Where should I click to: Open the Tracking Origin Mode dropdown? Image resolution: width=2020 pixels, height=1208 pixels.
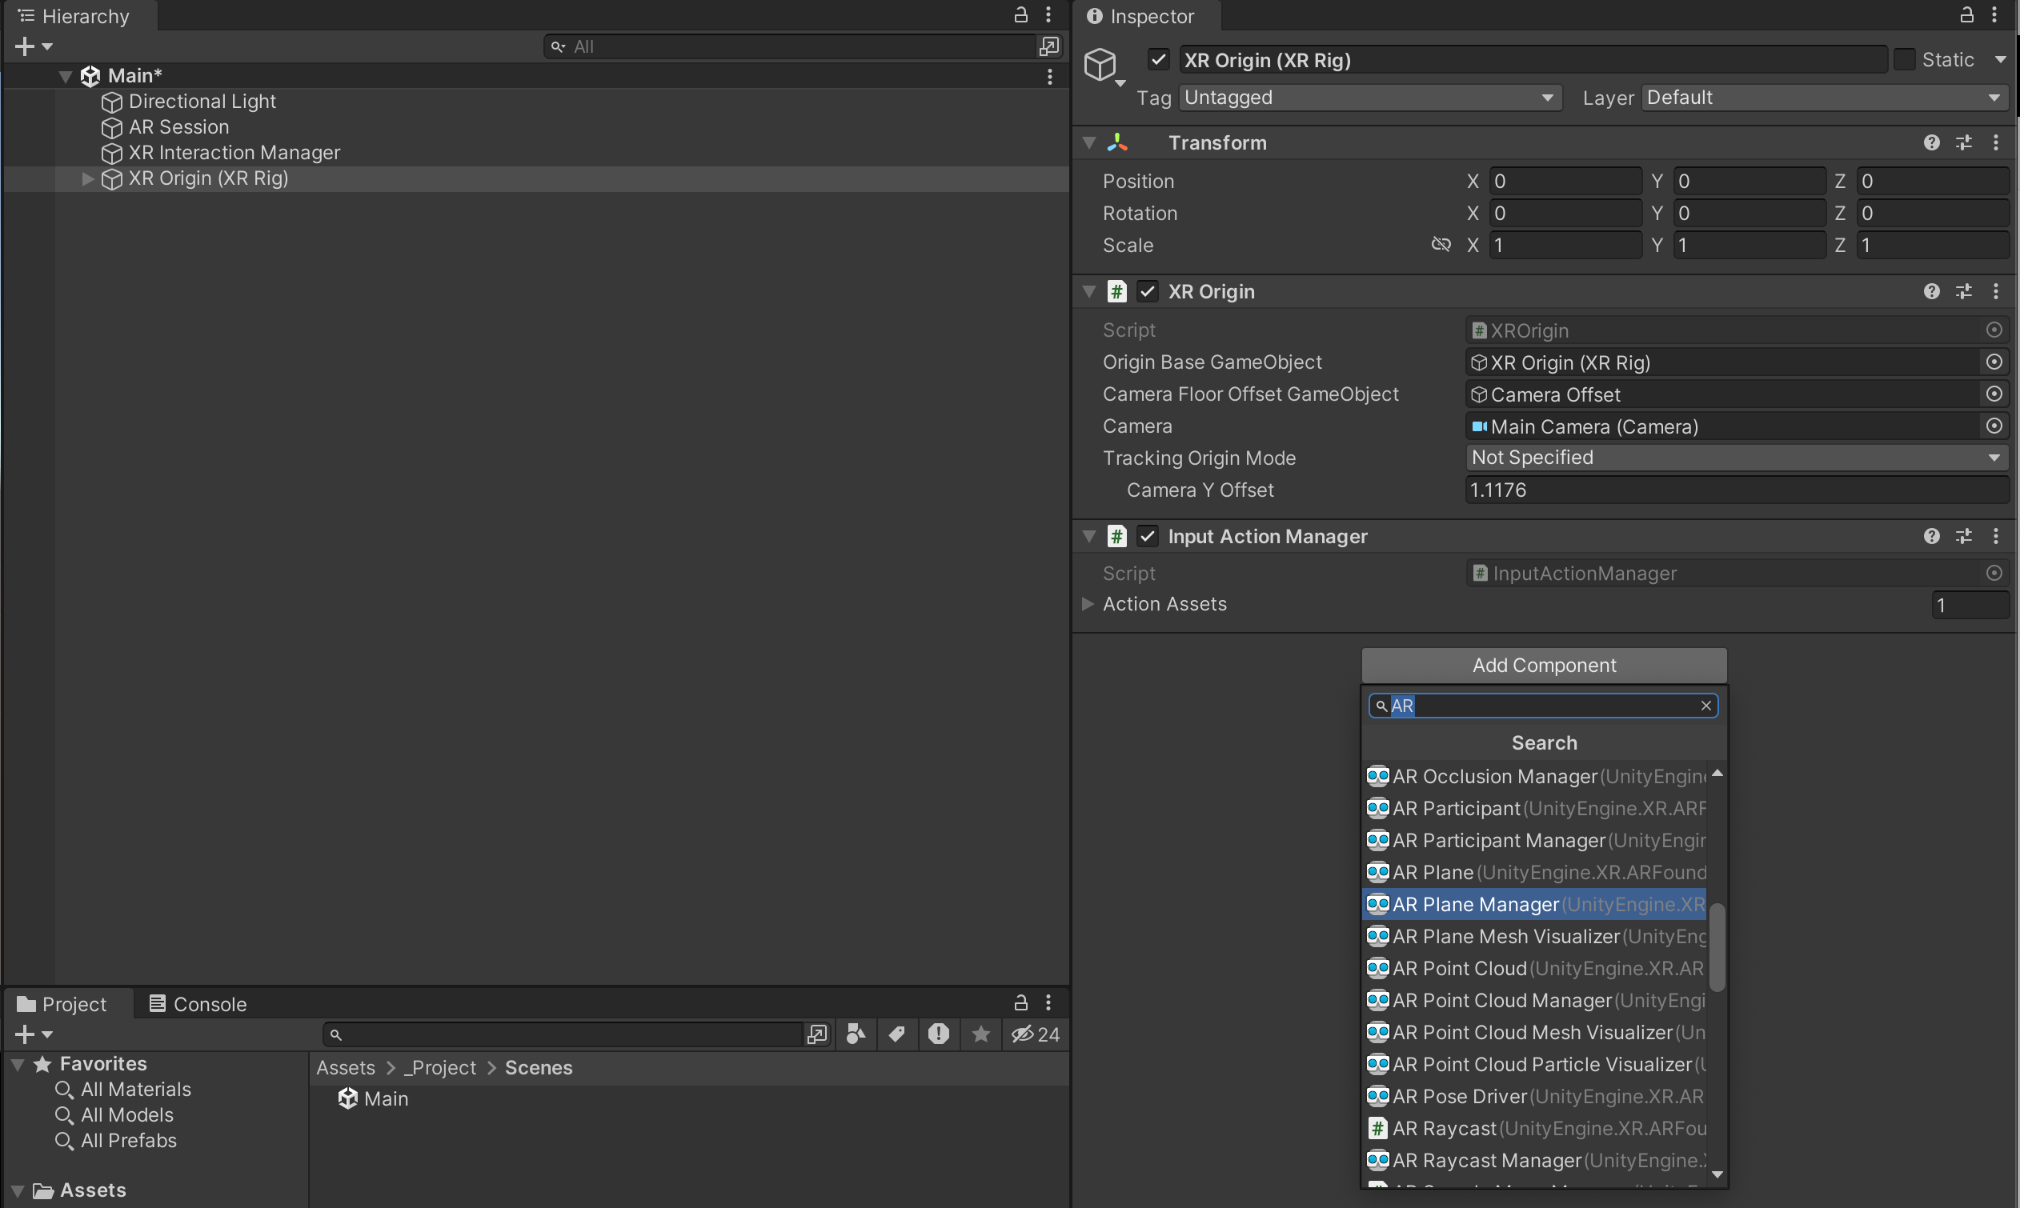point(1736,458)
